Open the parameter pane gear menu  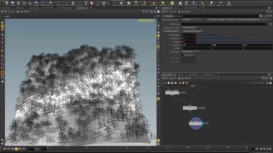(261, 16)
